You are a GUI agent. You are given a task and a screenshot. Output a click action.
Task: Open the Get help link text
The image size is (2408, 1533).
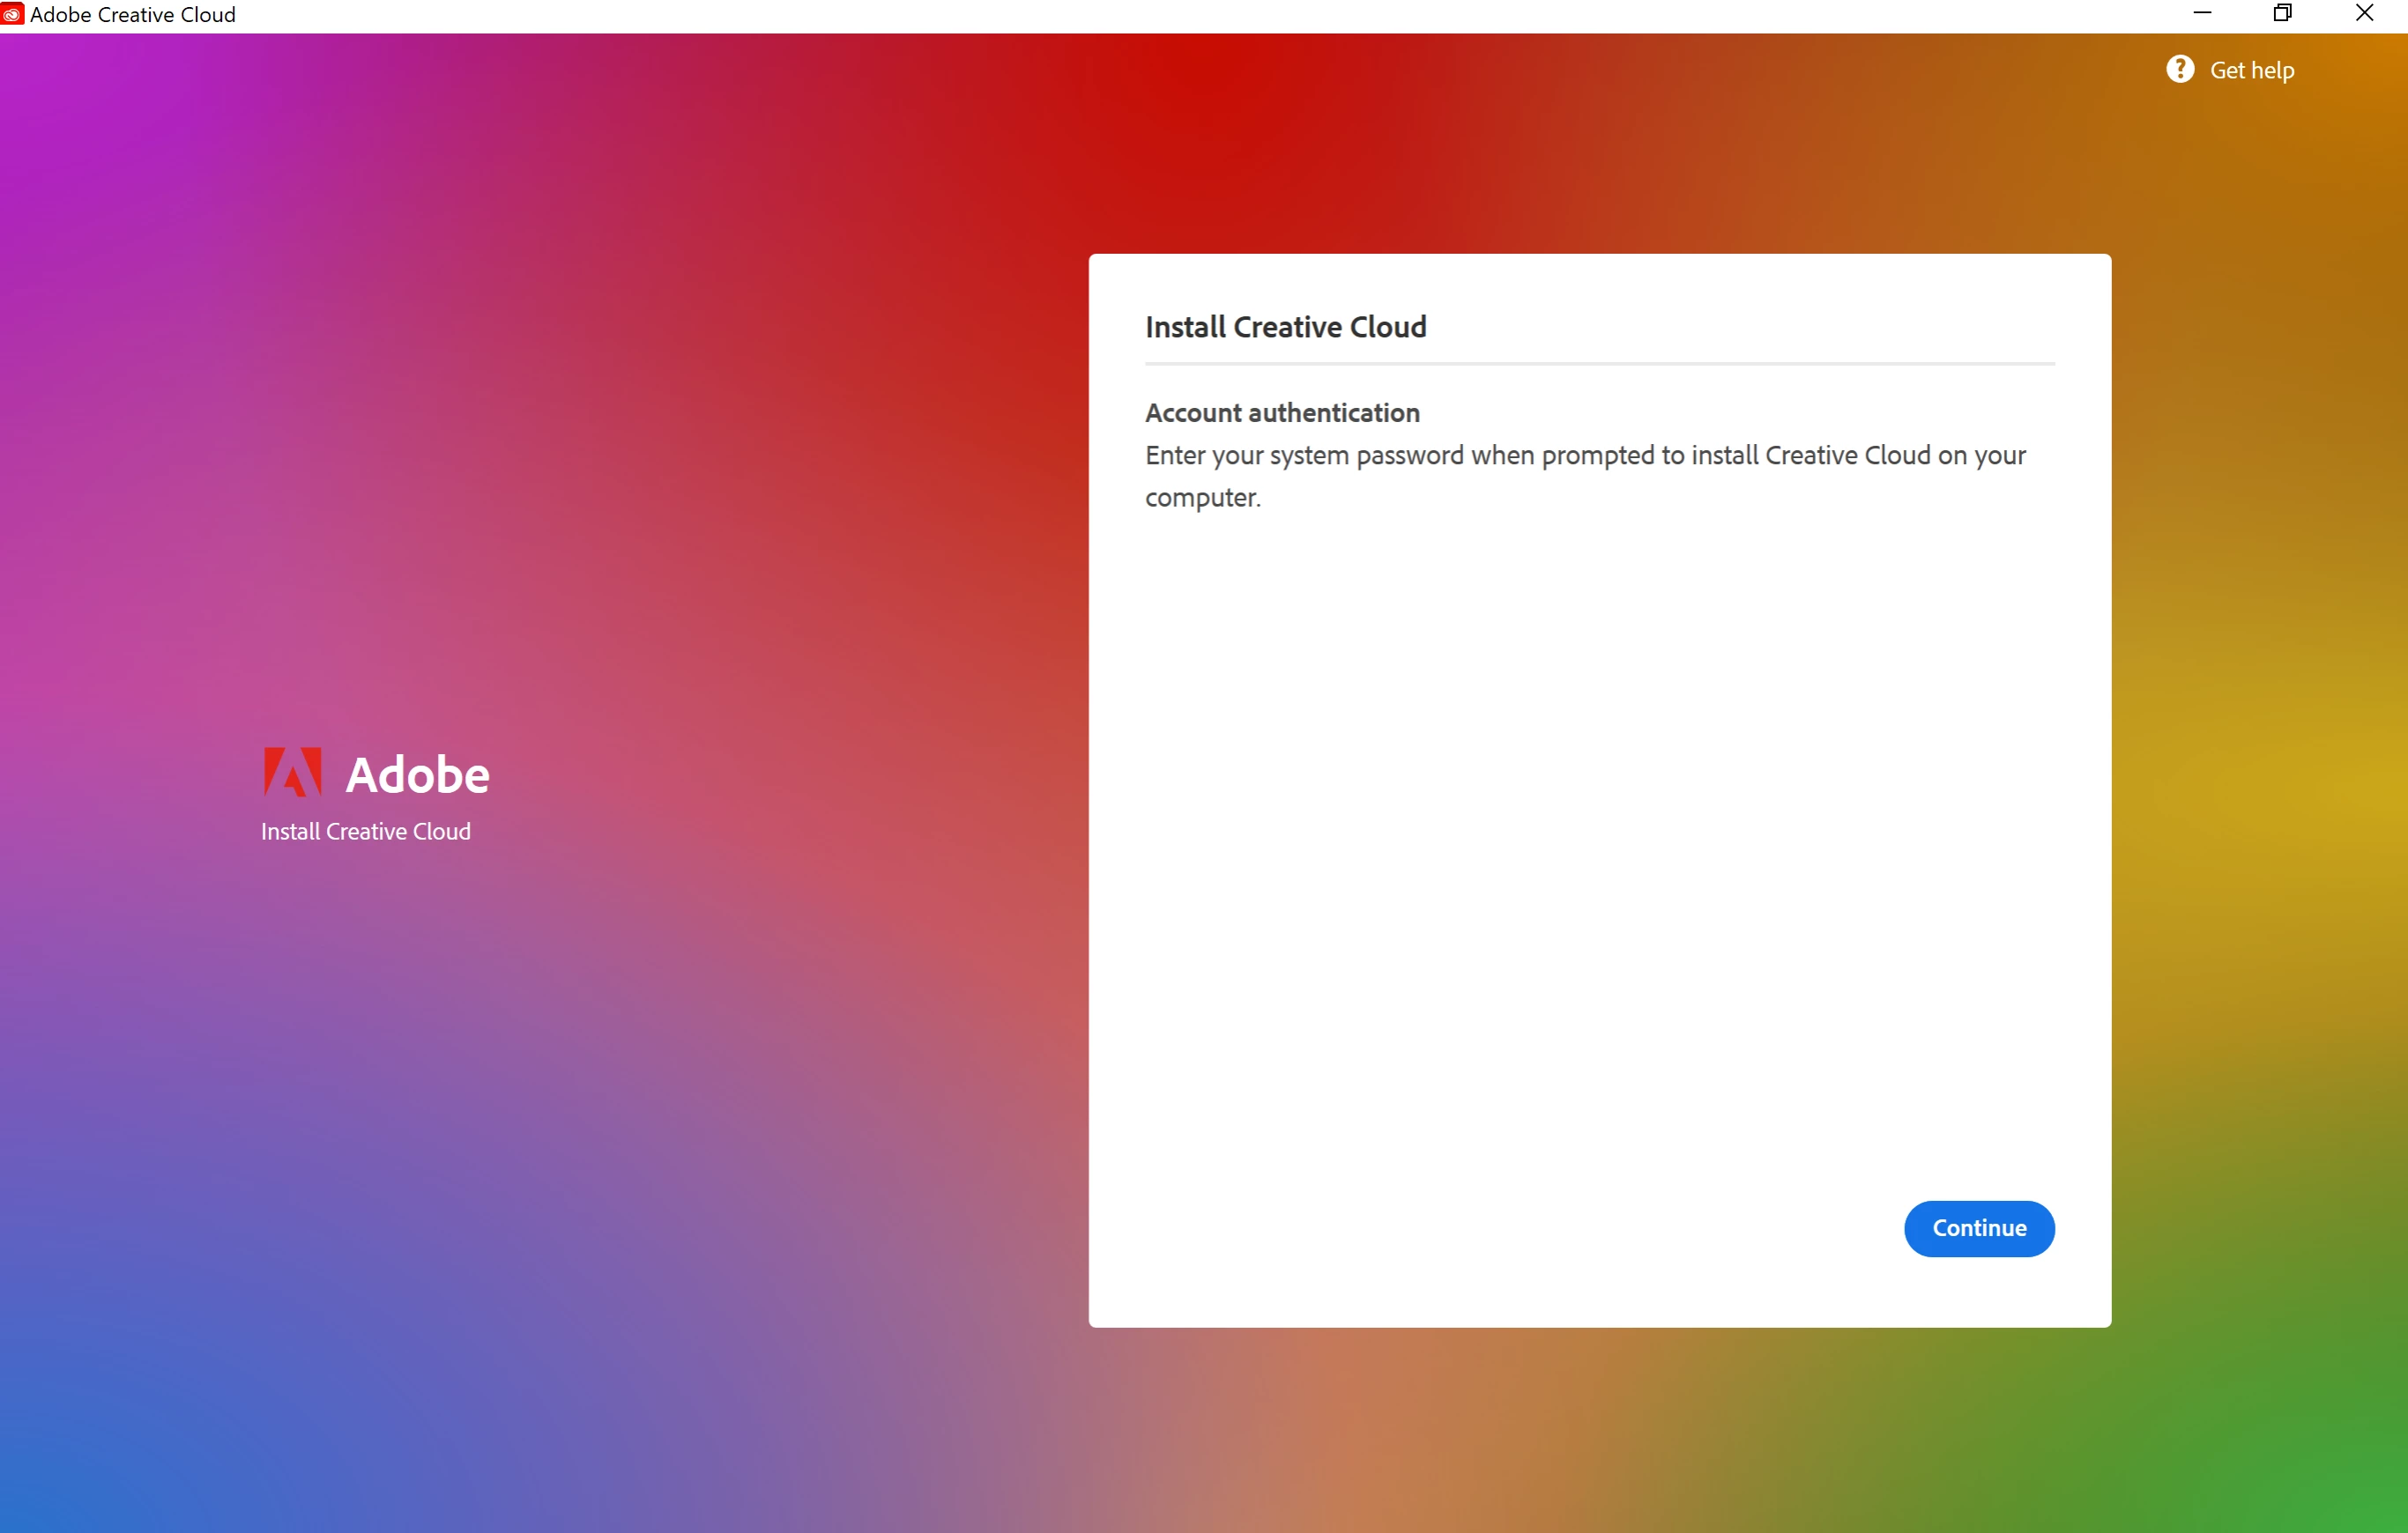pyautogui.click(x=2251, y=70)
